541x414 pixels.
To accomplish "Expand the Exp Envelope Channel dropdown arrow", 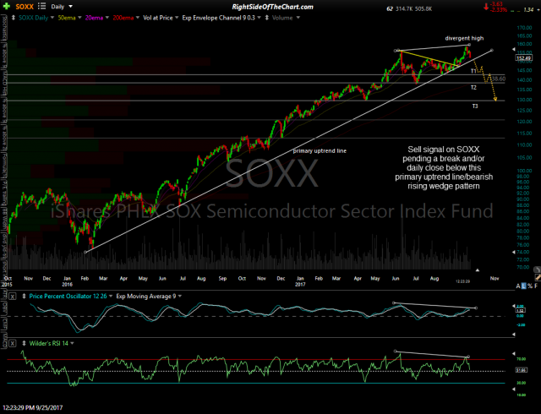I will click(x=259, y=18).
